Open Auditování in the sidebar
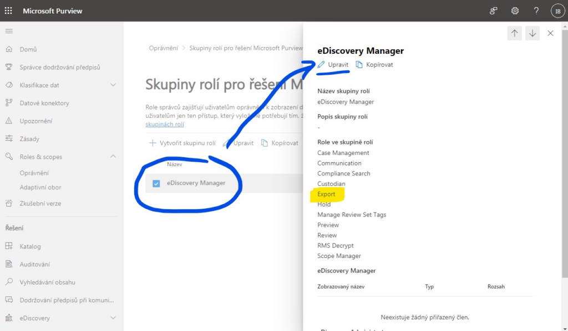 click(35, 265)
